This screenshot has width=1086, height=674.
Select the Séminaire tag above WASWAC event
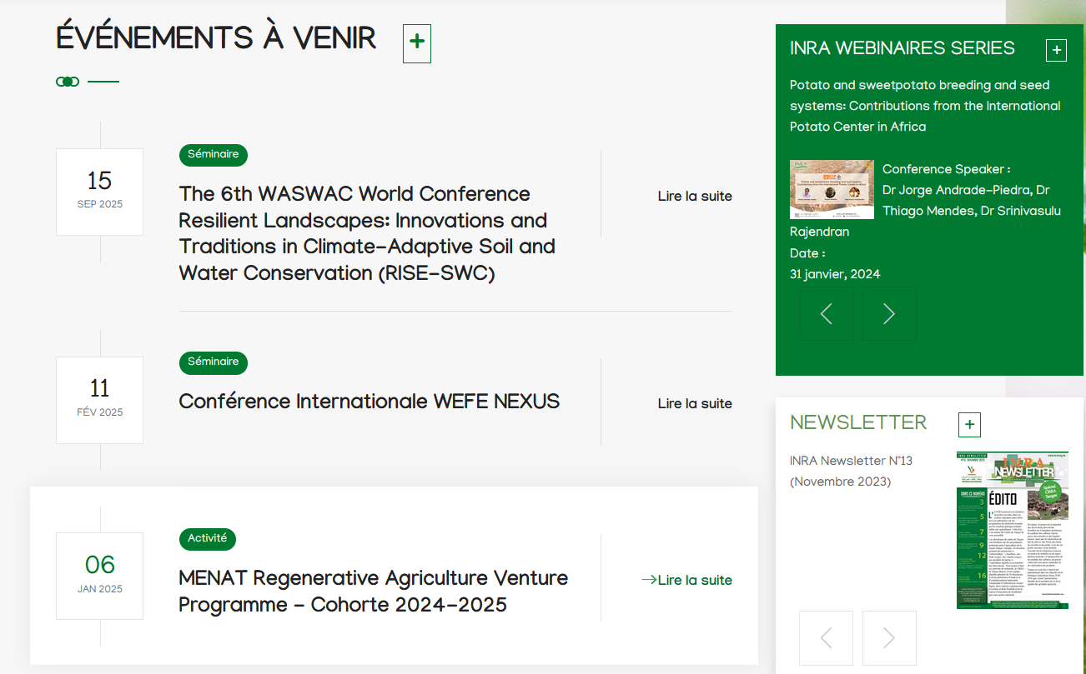(214, 155)
